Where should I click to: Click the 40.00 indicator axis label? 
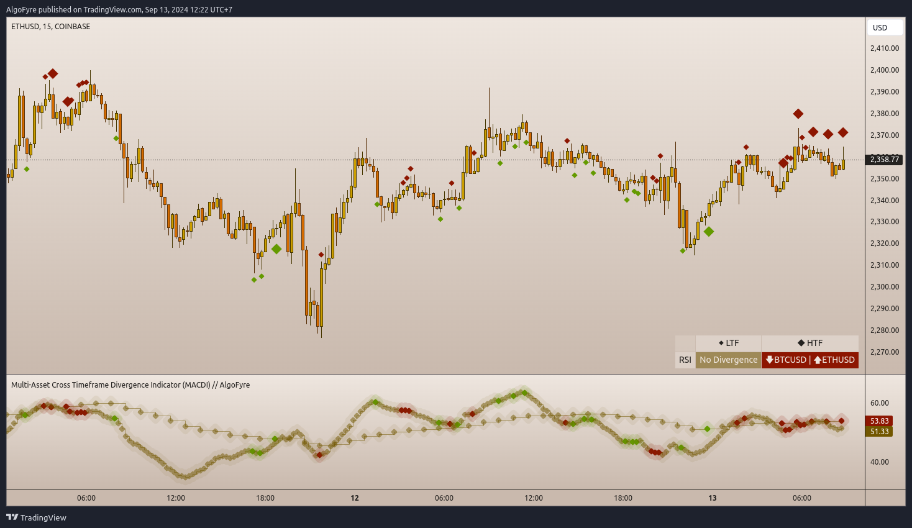coord(880,462)
